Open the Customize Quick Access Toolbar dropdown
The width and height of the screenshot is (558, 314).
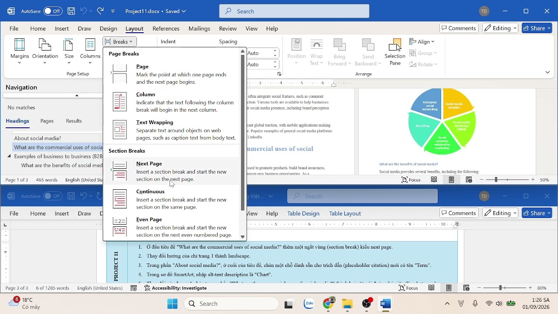[x=113, y=11]
